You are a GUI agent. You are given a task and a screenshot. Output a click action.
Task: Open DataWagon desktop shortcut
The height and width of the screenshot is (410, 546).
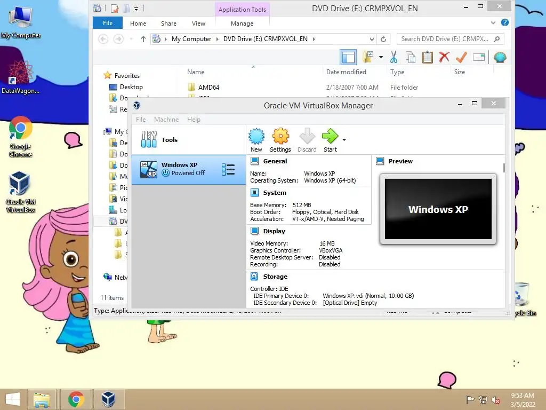(x=20, y=77)
